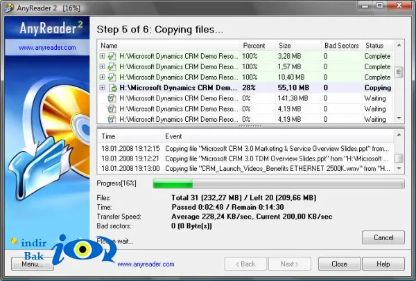This screenshot has width=416, height=281.
Task: Click the 0 (0 Byte(s)) bad sectors value
Action: click(x=191, y=226)
